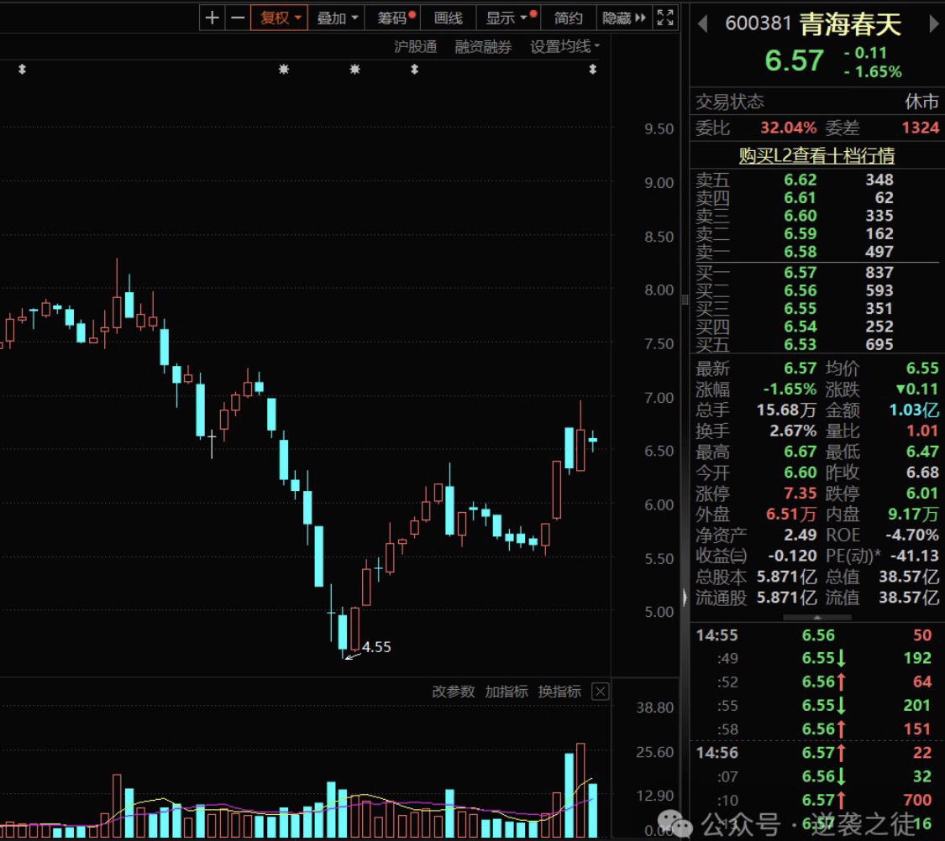Viewport: 945px width, 841px height.
Task: Collapse the quote panel with arrow handle
Action: tap(685, 598)
